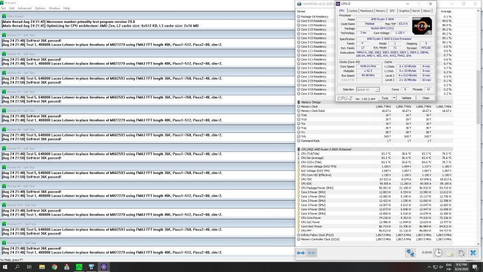Open the Graphics tab in CPU-Z
This screenshot has height=272, width=483.
pos(404,11)
